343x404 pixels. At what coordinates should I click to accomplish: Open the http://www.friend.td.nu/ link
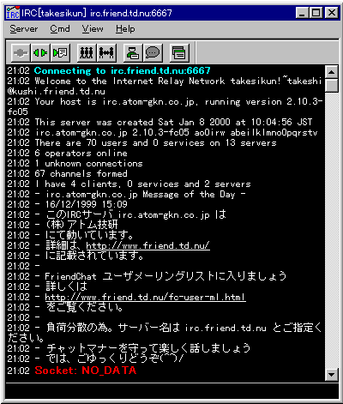point(147,245)
